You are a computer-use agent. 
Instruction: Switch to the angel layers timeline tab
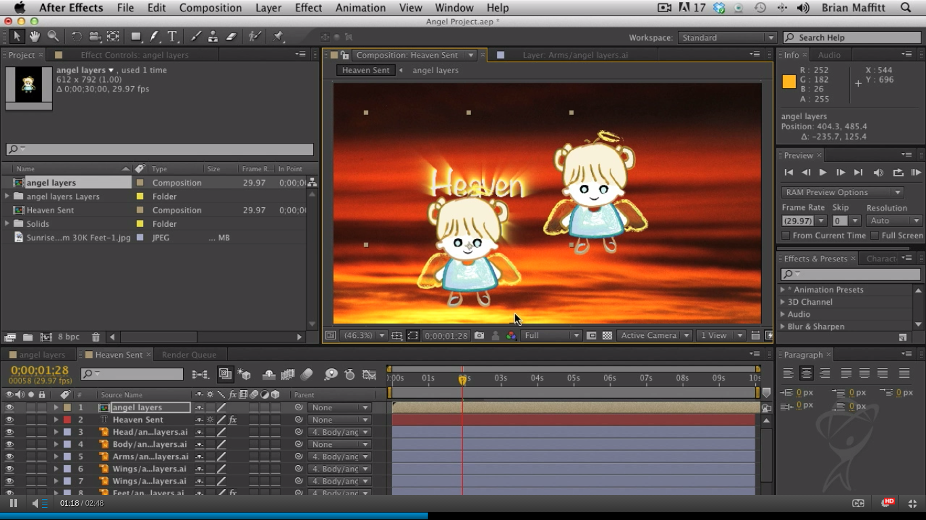click(42, 355)
